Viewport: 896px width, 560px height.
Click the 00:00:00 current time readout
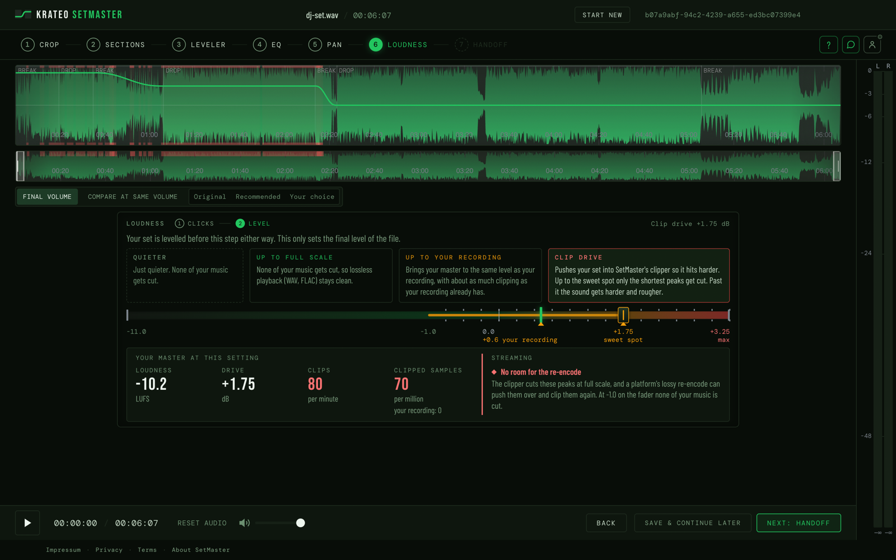pyautogui.click(x=76, y=523)
